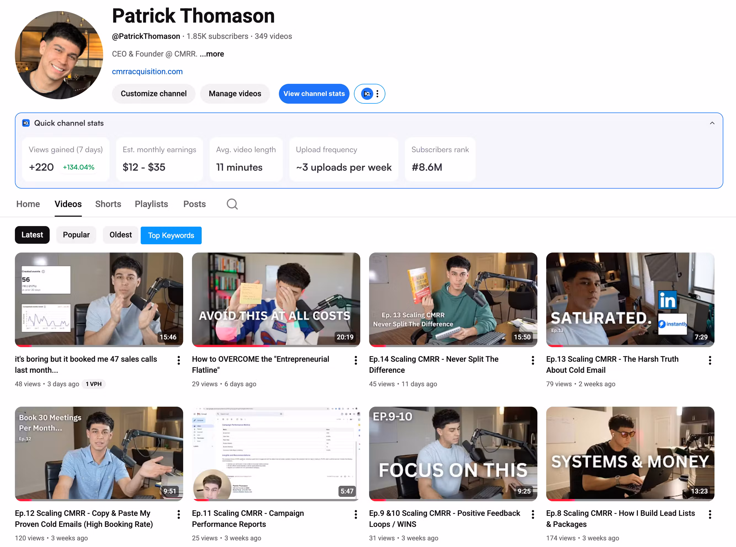Viewport: 736px width, 547px height.
Task: Open three-dot menu for Entrepreneurial Flatline video
Action: coord(355,360)
